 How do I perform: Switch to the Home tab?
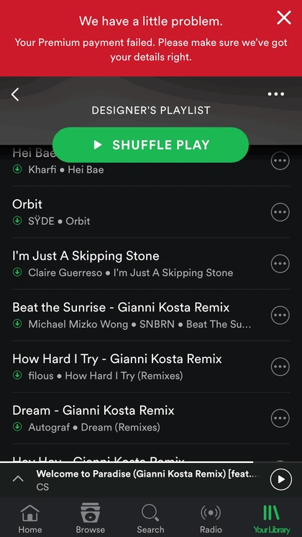(x=30, y=518)
